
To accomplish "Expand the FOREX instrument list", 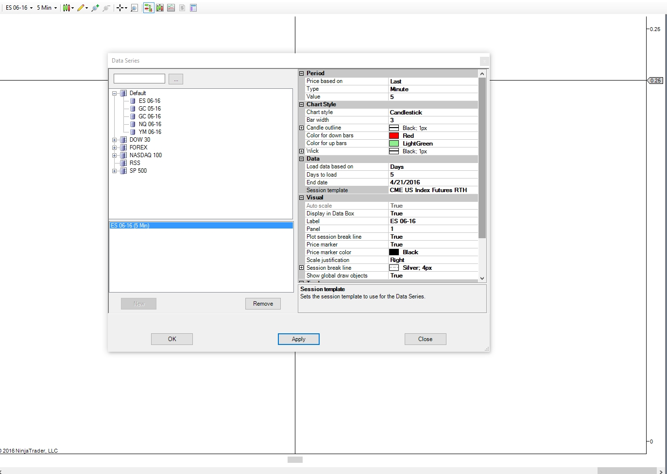I will coord(115,147).
